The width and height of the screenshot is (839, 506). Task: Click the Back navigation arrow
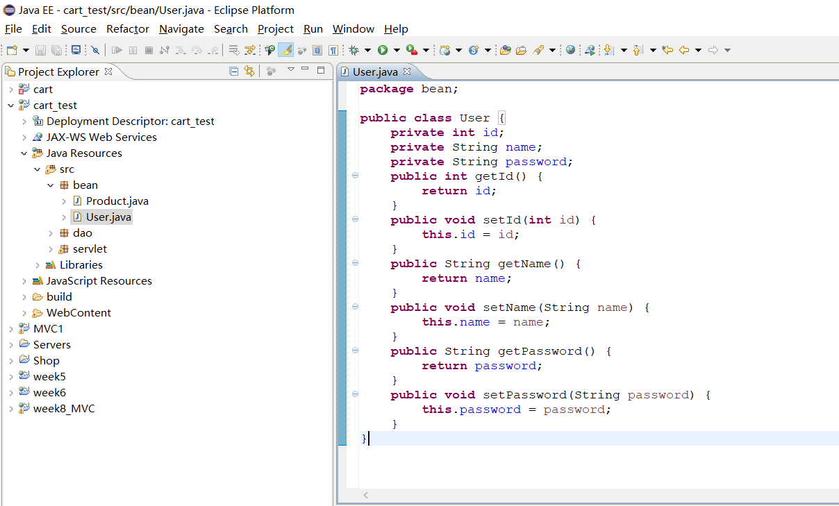coord(684,50)
